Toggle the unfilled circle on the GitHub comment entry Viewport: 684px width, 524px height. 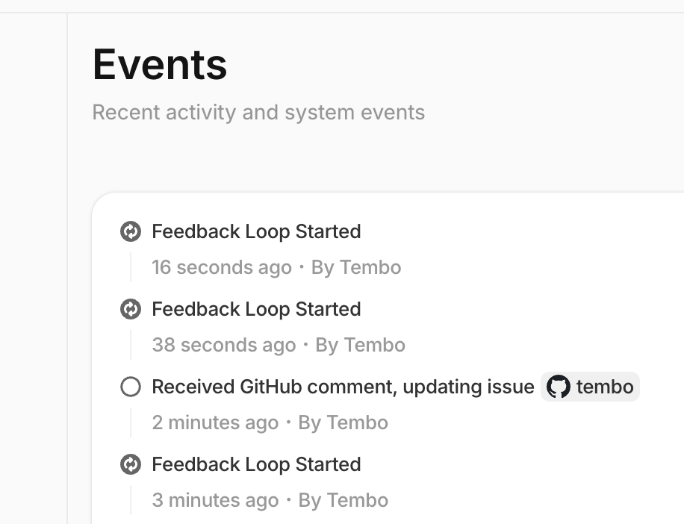coord(131,387)
